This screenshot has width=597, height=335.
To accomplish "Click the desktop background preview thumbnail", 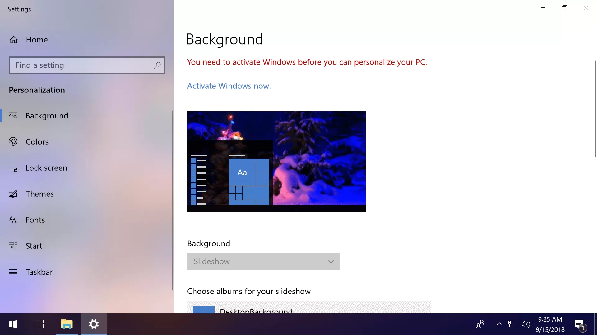I will pos(276,161).
